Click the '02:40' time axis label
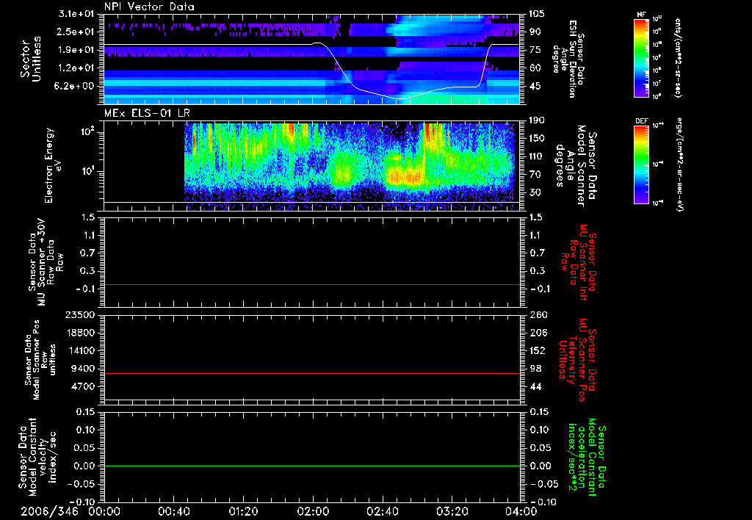This screenshot has height=520, width=752. [382, 511]
